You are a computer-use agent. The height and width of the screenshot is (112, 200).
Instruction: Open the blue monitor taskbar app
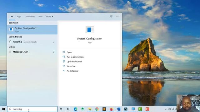point(133,109)
